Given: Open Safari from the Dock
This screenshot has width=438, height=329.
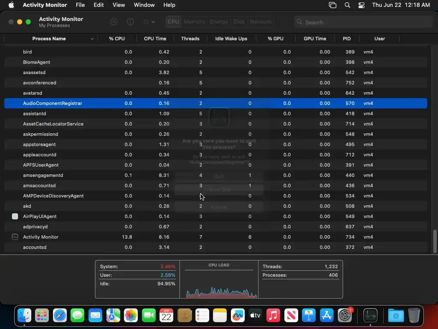Looking at the screenshot, I should point(60,316).
